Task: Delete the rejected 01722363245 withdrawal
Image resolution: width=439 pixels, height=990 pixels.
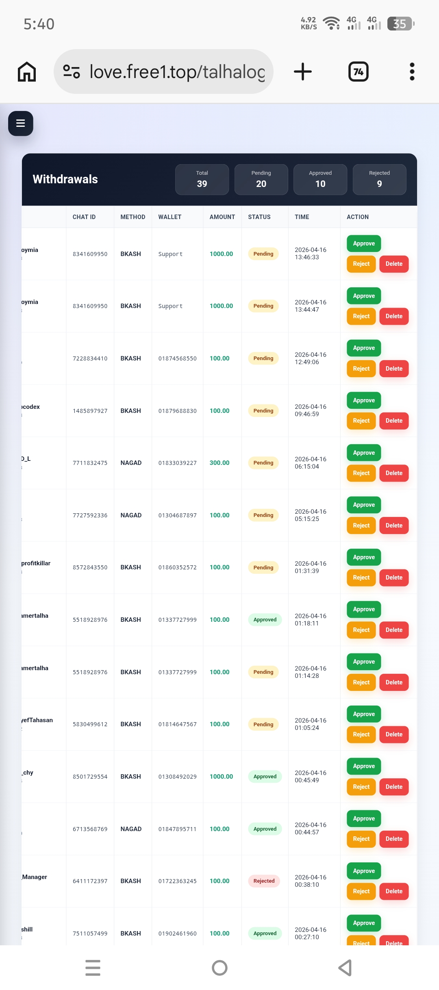Action: (394, 891)
